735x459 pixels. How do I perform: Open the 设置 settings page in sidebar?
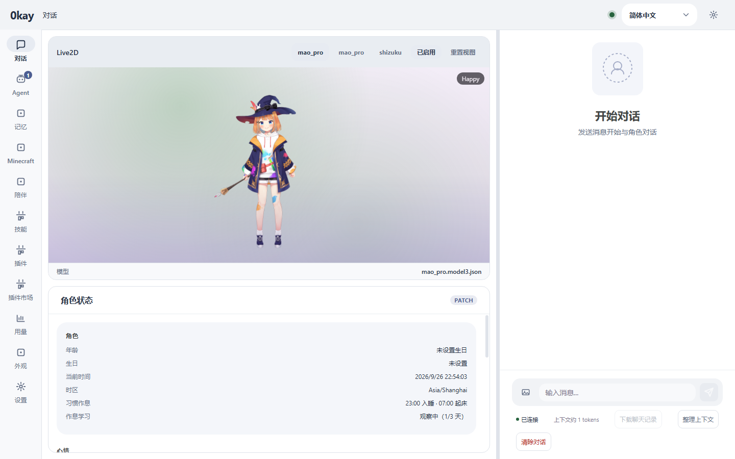pos(20,391)
